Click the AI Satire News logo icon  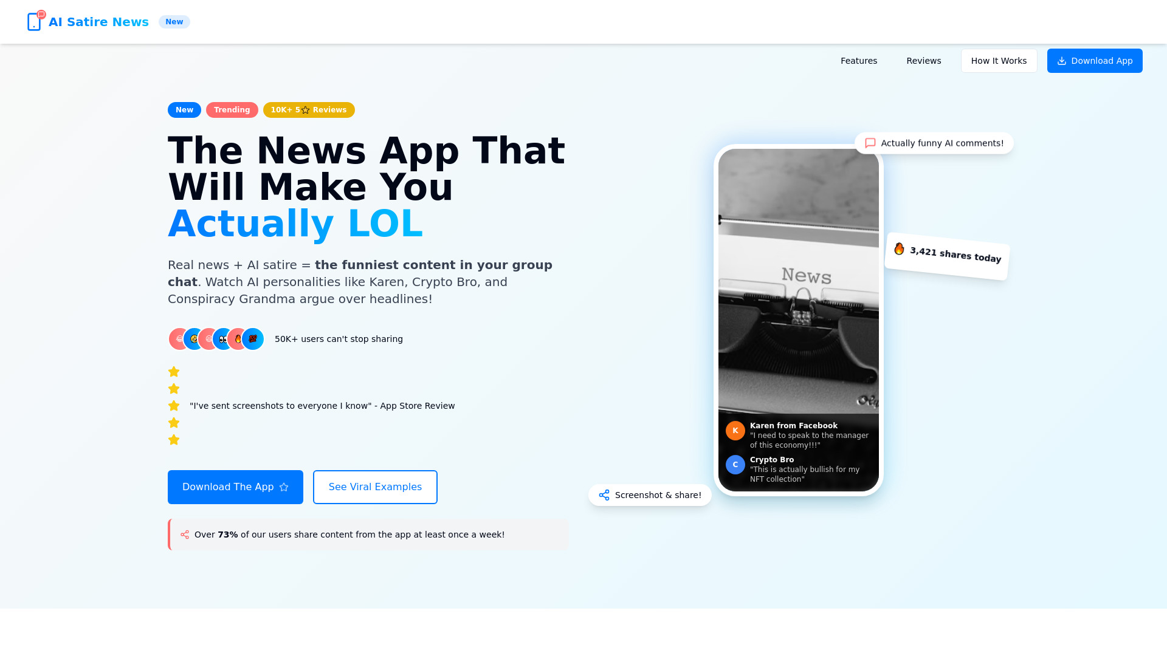pyautogui.click(x=33, y=22)
